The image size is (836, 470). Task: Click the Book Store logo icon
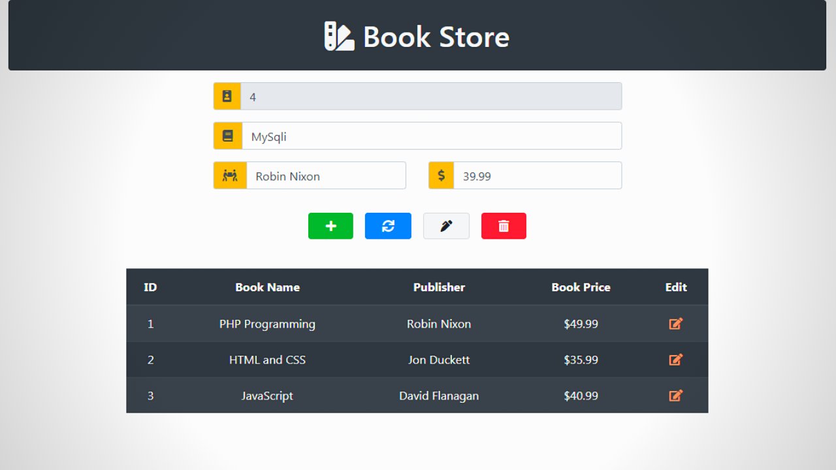pyautogui.click(x=339, y=37)
